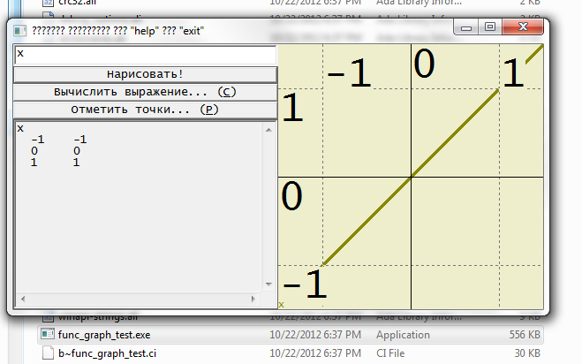Select func_graph_test.exe in file list
Viewport: 582px width, 364px height.
[x=102, y=336]
